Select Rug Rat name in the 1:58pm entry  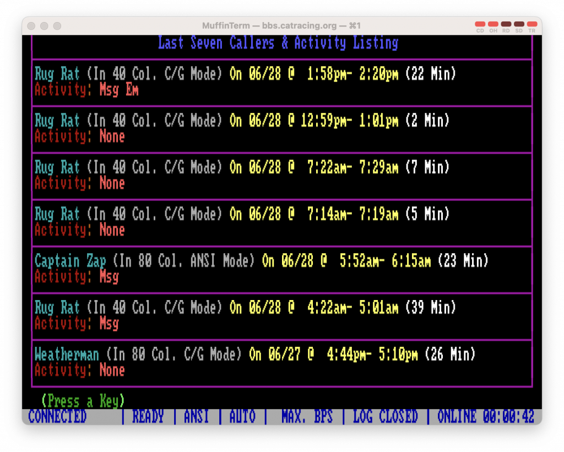[57, 74]
